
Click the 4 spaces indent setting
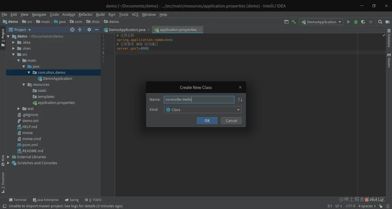(367, 206)
